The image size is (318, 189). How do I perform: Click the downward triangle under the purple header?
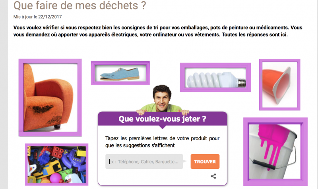(x=163, y=127)
